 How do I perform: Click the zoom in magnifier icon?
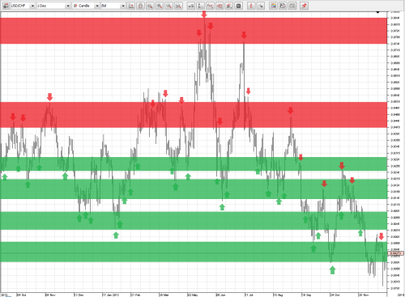pyautogui.click(x=160, y=6)
